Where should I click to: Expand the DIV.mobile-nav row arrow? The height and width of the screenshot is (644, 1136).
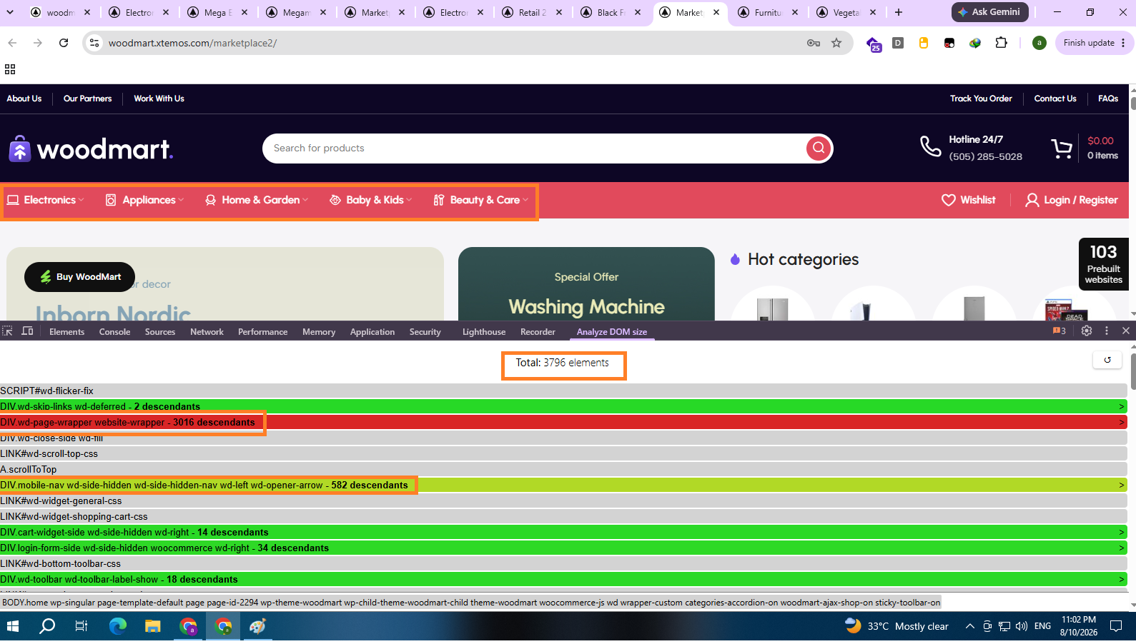click(x=1121, y=485)
